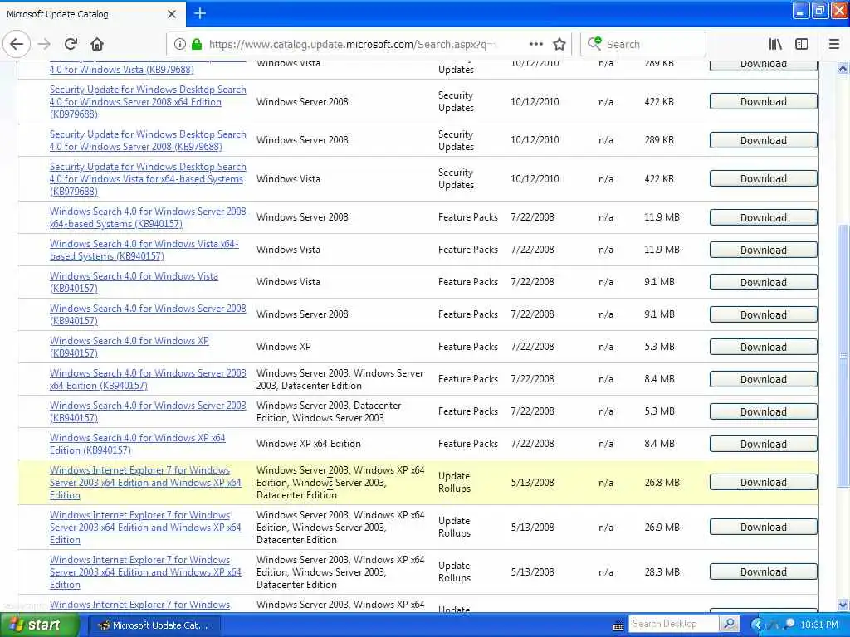
Task: Bookmark this page with the star
Action: click(559, 44)
